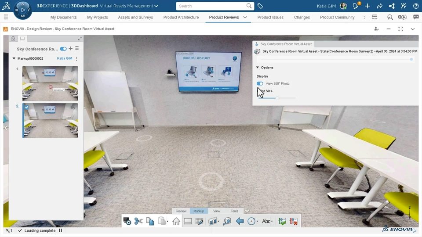Select the Tools action bar tab
Image resolution: width=422 pixels, height=237 pixels.
tap(234, 211)
